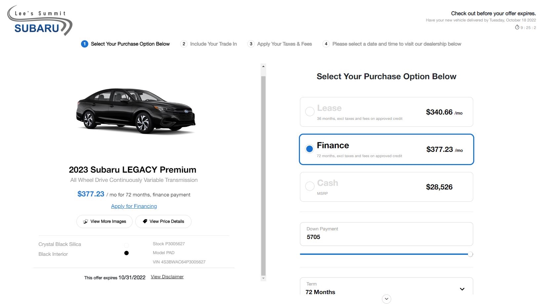Click the countdown timer stopwatch icon
This screenshot has height=304, width=542.
(517, 27)
